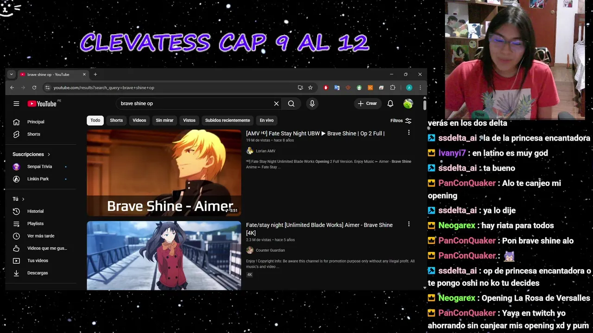The height and width of the screenshot is (333, 593).
Task: Open the red hand adblock extension
Action: tap(326, 87)
